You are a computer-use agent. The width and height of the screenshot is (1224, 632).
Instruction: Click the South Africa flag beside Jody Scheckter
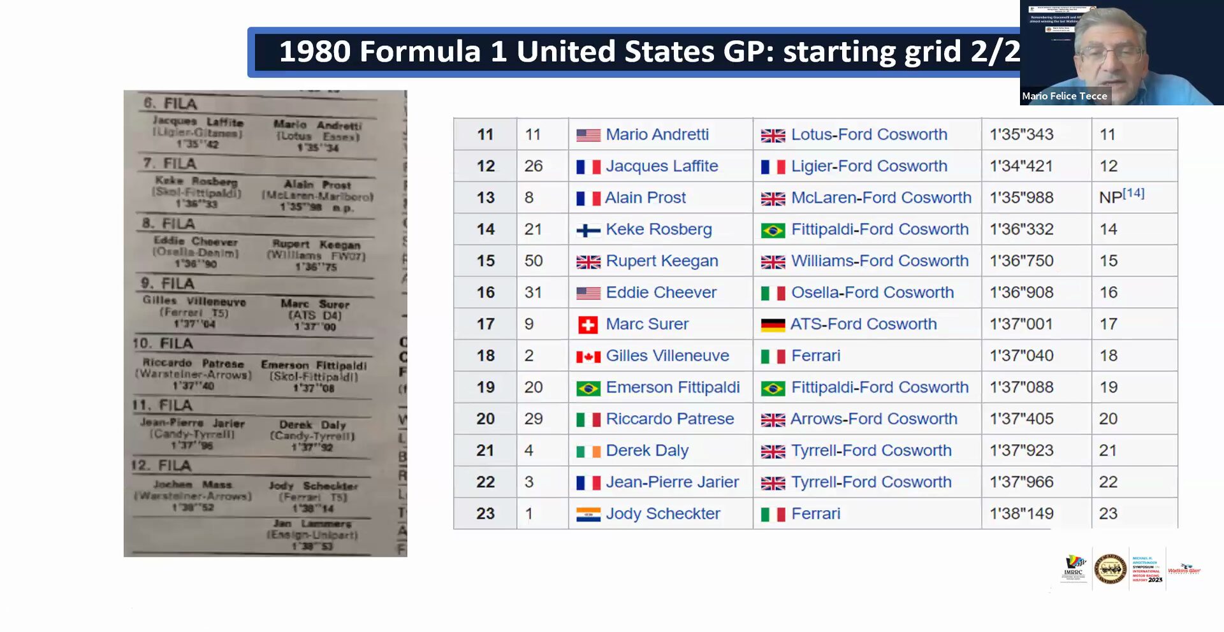click(588, 514)
